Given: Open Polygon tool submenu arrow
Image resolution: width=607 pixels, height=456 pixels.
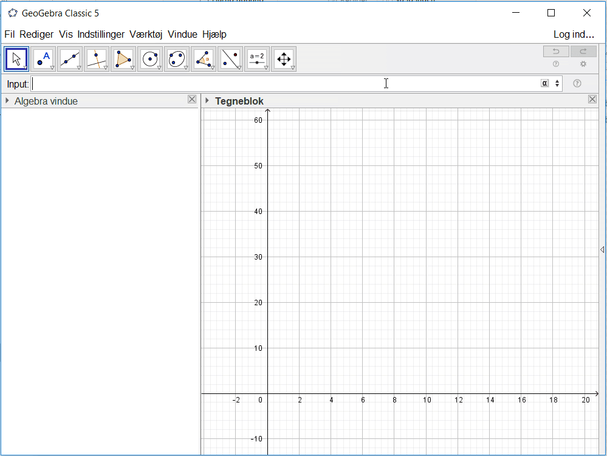Looking at the screenshot, I should point(132,68).
